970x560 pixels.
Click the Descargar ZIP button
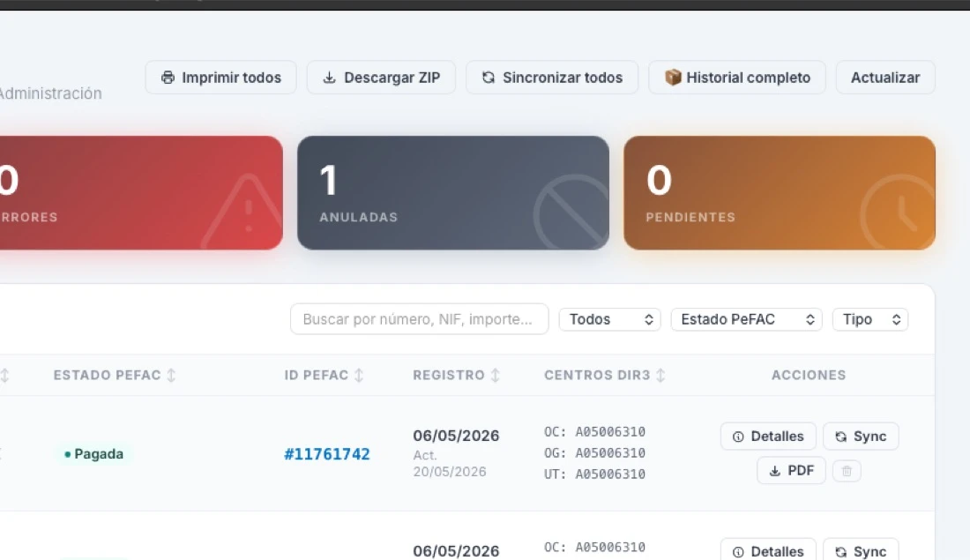pos(381,78)
